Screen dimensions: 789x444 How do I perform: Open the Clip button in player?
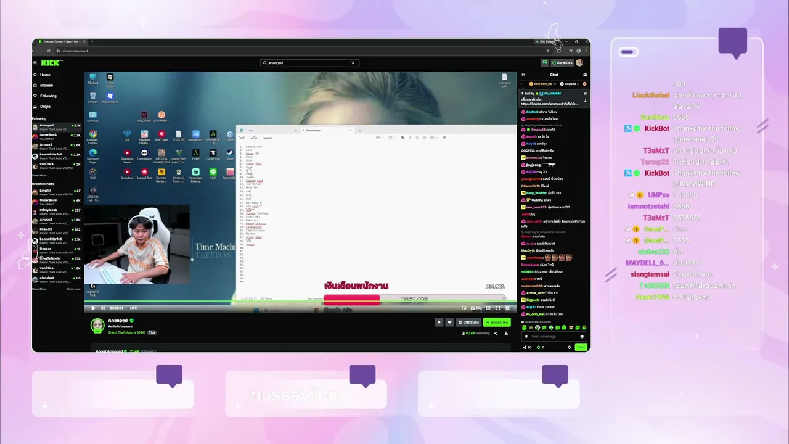476,308
